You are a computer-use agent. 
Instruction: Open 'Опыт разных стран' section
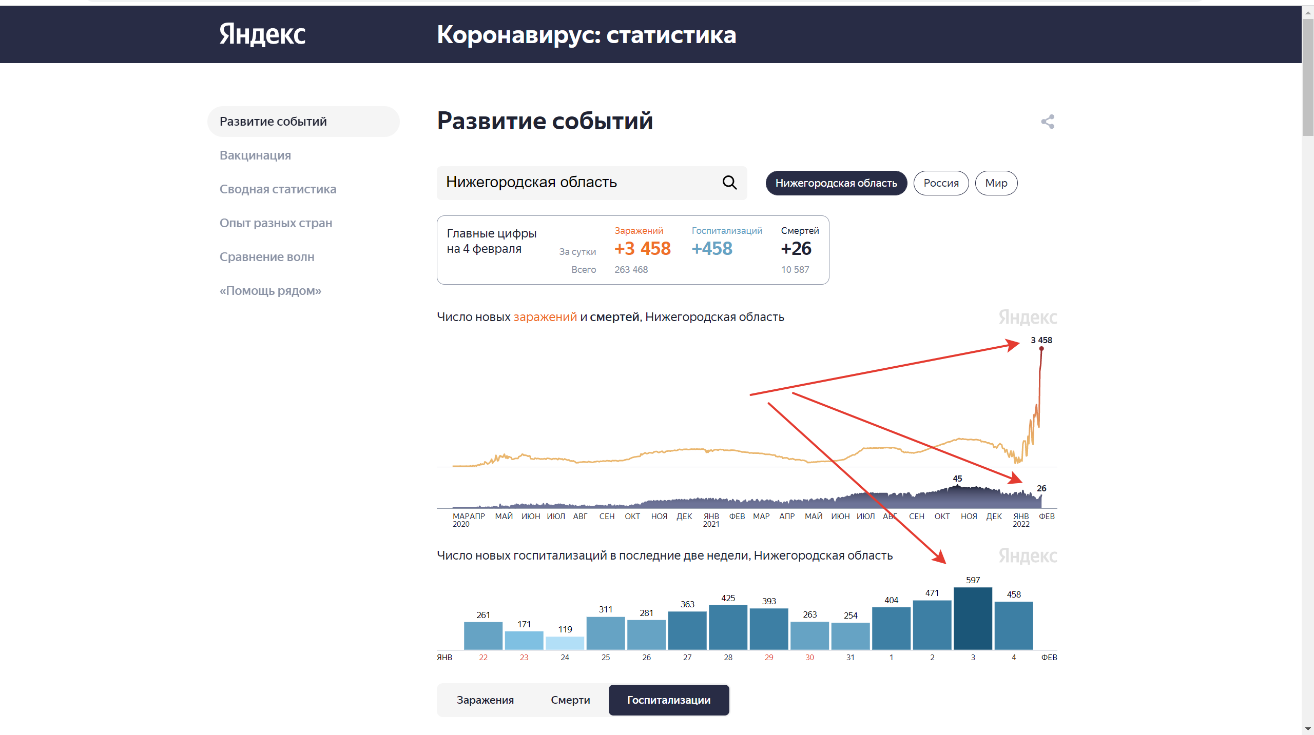click(276, 223)
